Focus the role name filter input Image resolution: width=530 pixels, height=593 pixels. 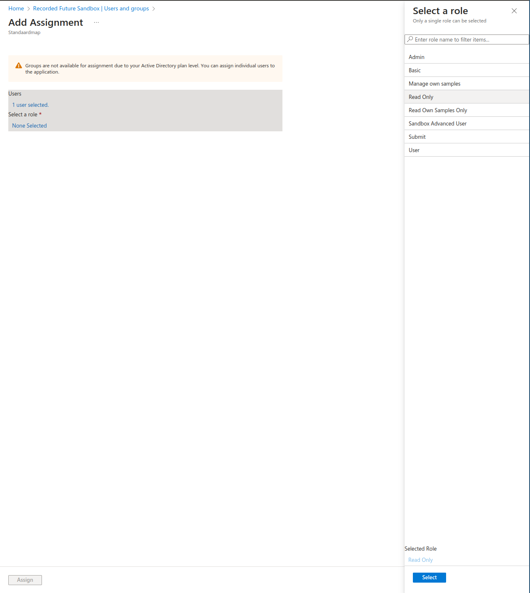(469, 39)
